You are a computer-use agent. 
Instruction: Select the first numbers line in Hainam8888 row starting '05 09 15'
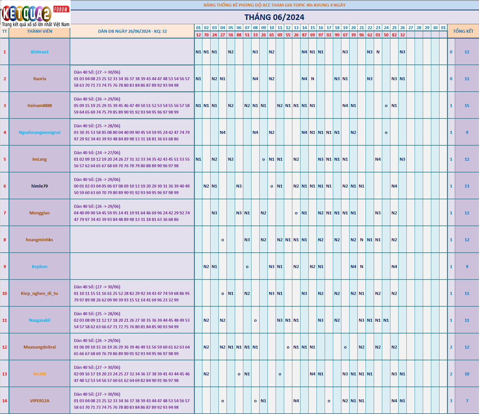(x=132, y=105)
